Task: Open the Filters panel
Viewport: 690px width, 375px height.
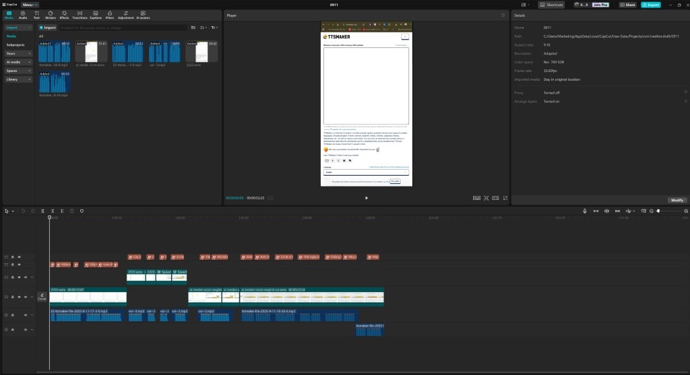Action: coord(109,14)
